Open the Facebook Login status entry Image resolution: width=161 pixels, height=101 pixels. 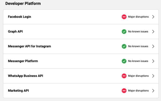pyautogui.click(x=81, y=17)
